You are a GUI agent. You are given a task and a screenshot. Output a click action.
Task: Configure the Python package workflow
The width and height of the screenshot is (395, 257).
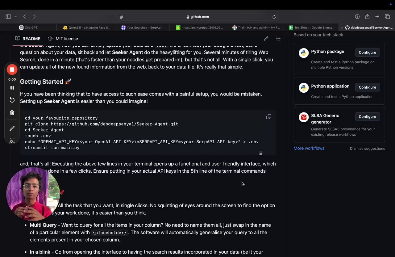(367, 53)
